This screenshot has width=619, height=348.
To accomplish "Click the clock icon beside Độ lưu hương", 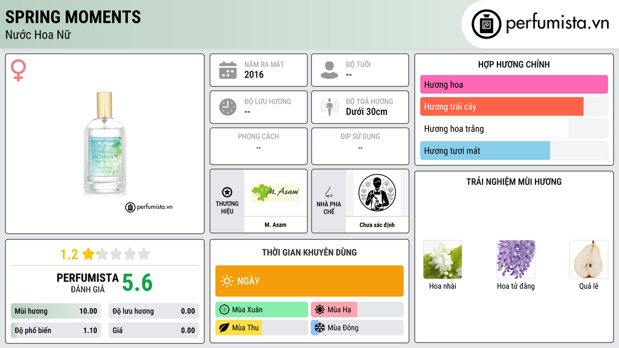I will coord(228,107).
